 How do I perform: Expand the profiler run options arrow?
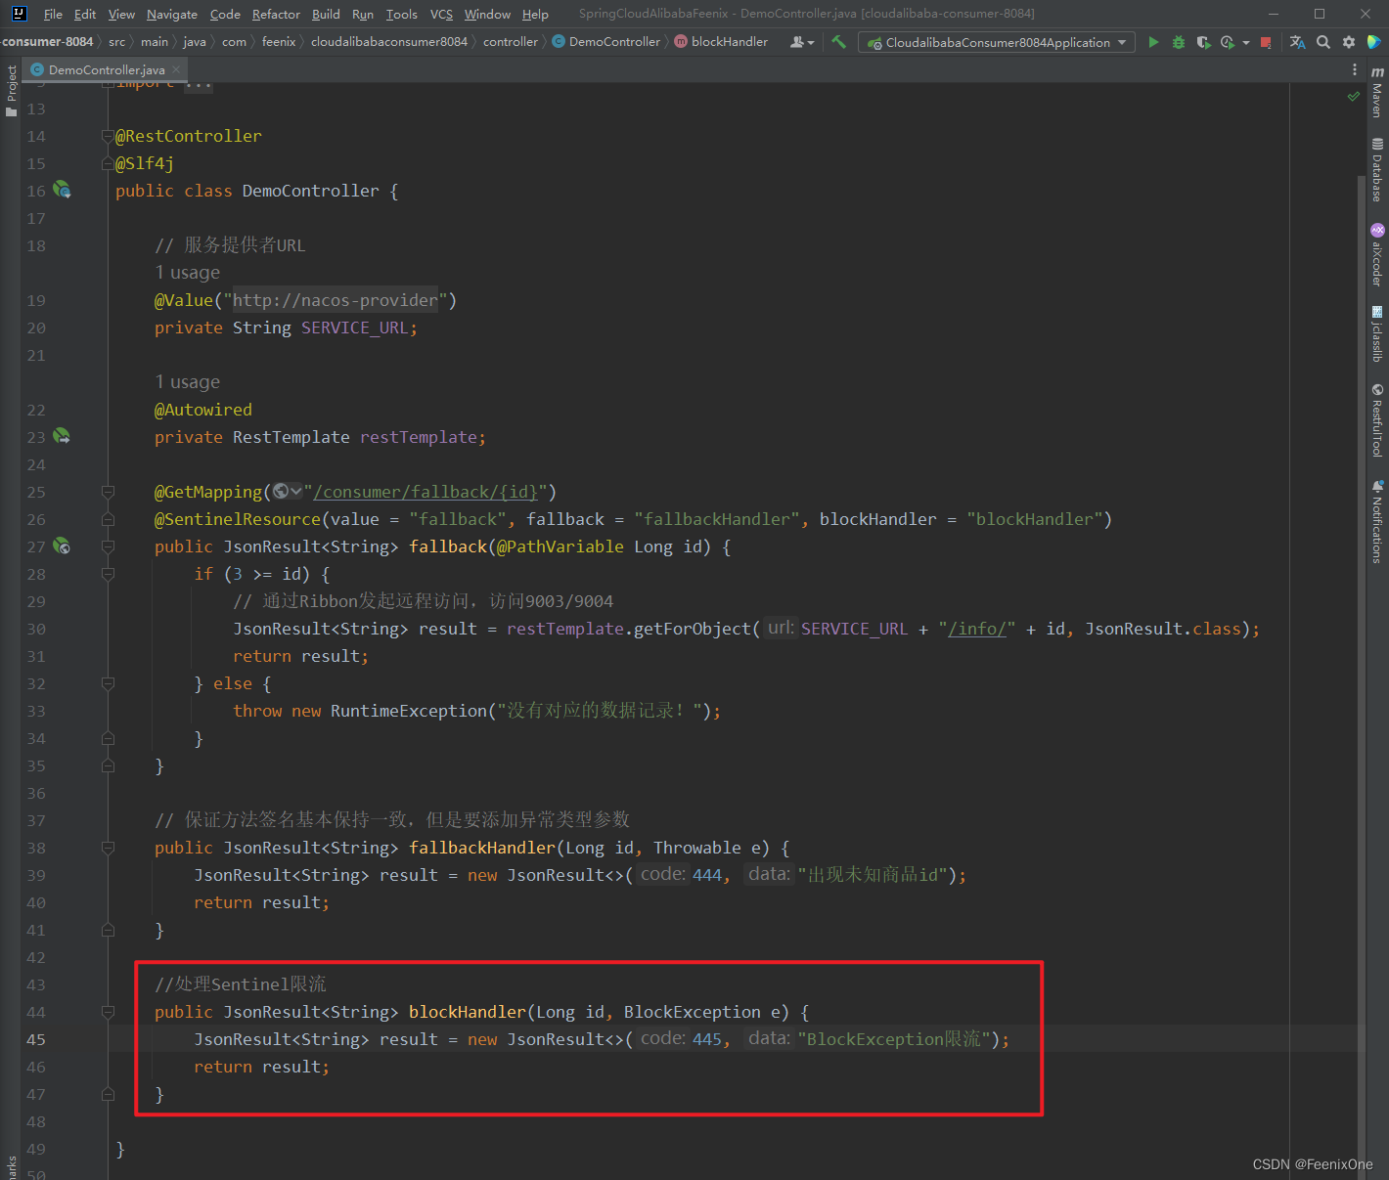click(x=1245, y=42)
